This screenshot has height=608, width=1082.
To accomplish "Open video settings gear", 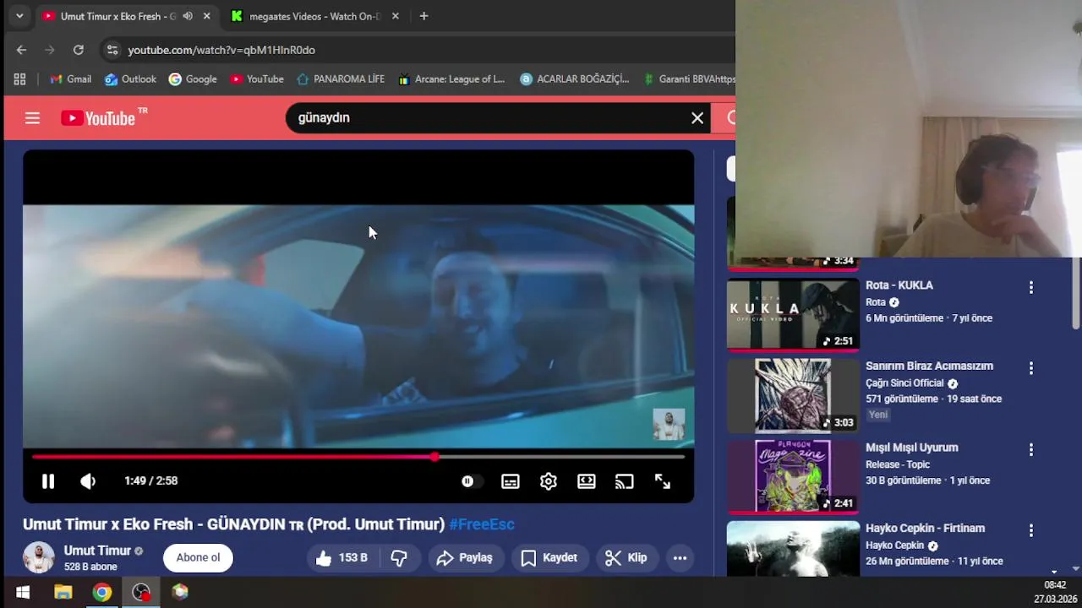I will (549, 481).
